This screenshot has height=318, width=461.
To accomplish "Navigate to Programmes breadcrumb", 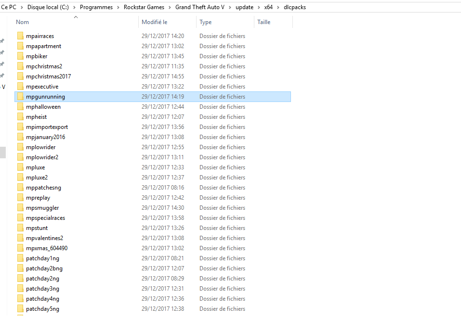I will tap(96, 7).
